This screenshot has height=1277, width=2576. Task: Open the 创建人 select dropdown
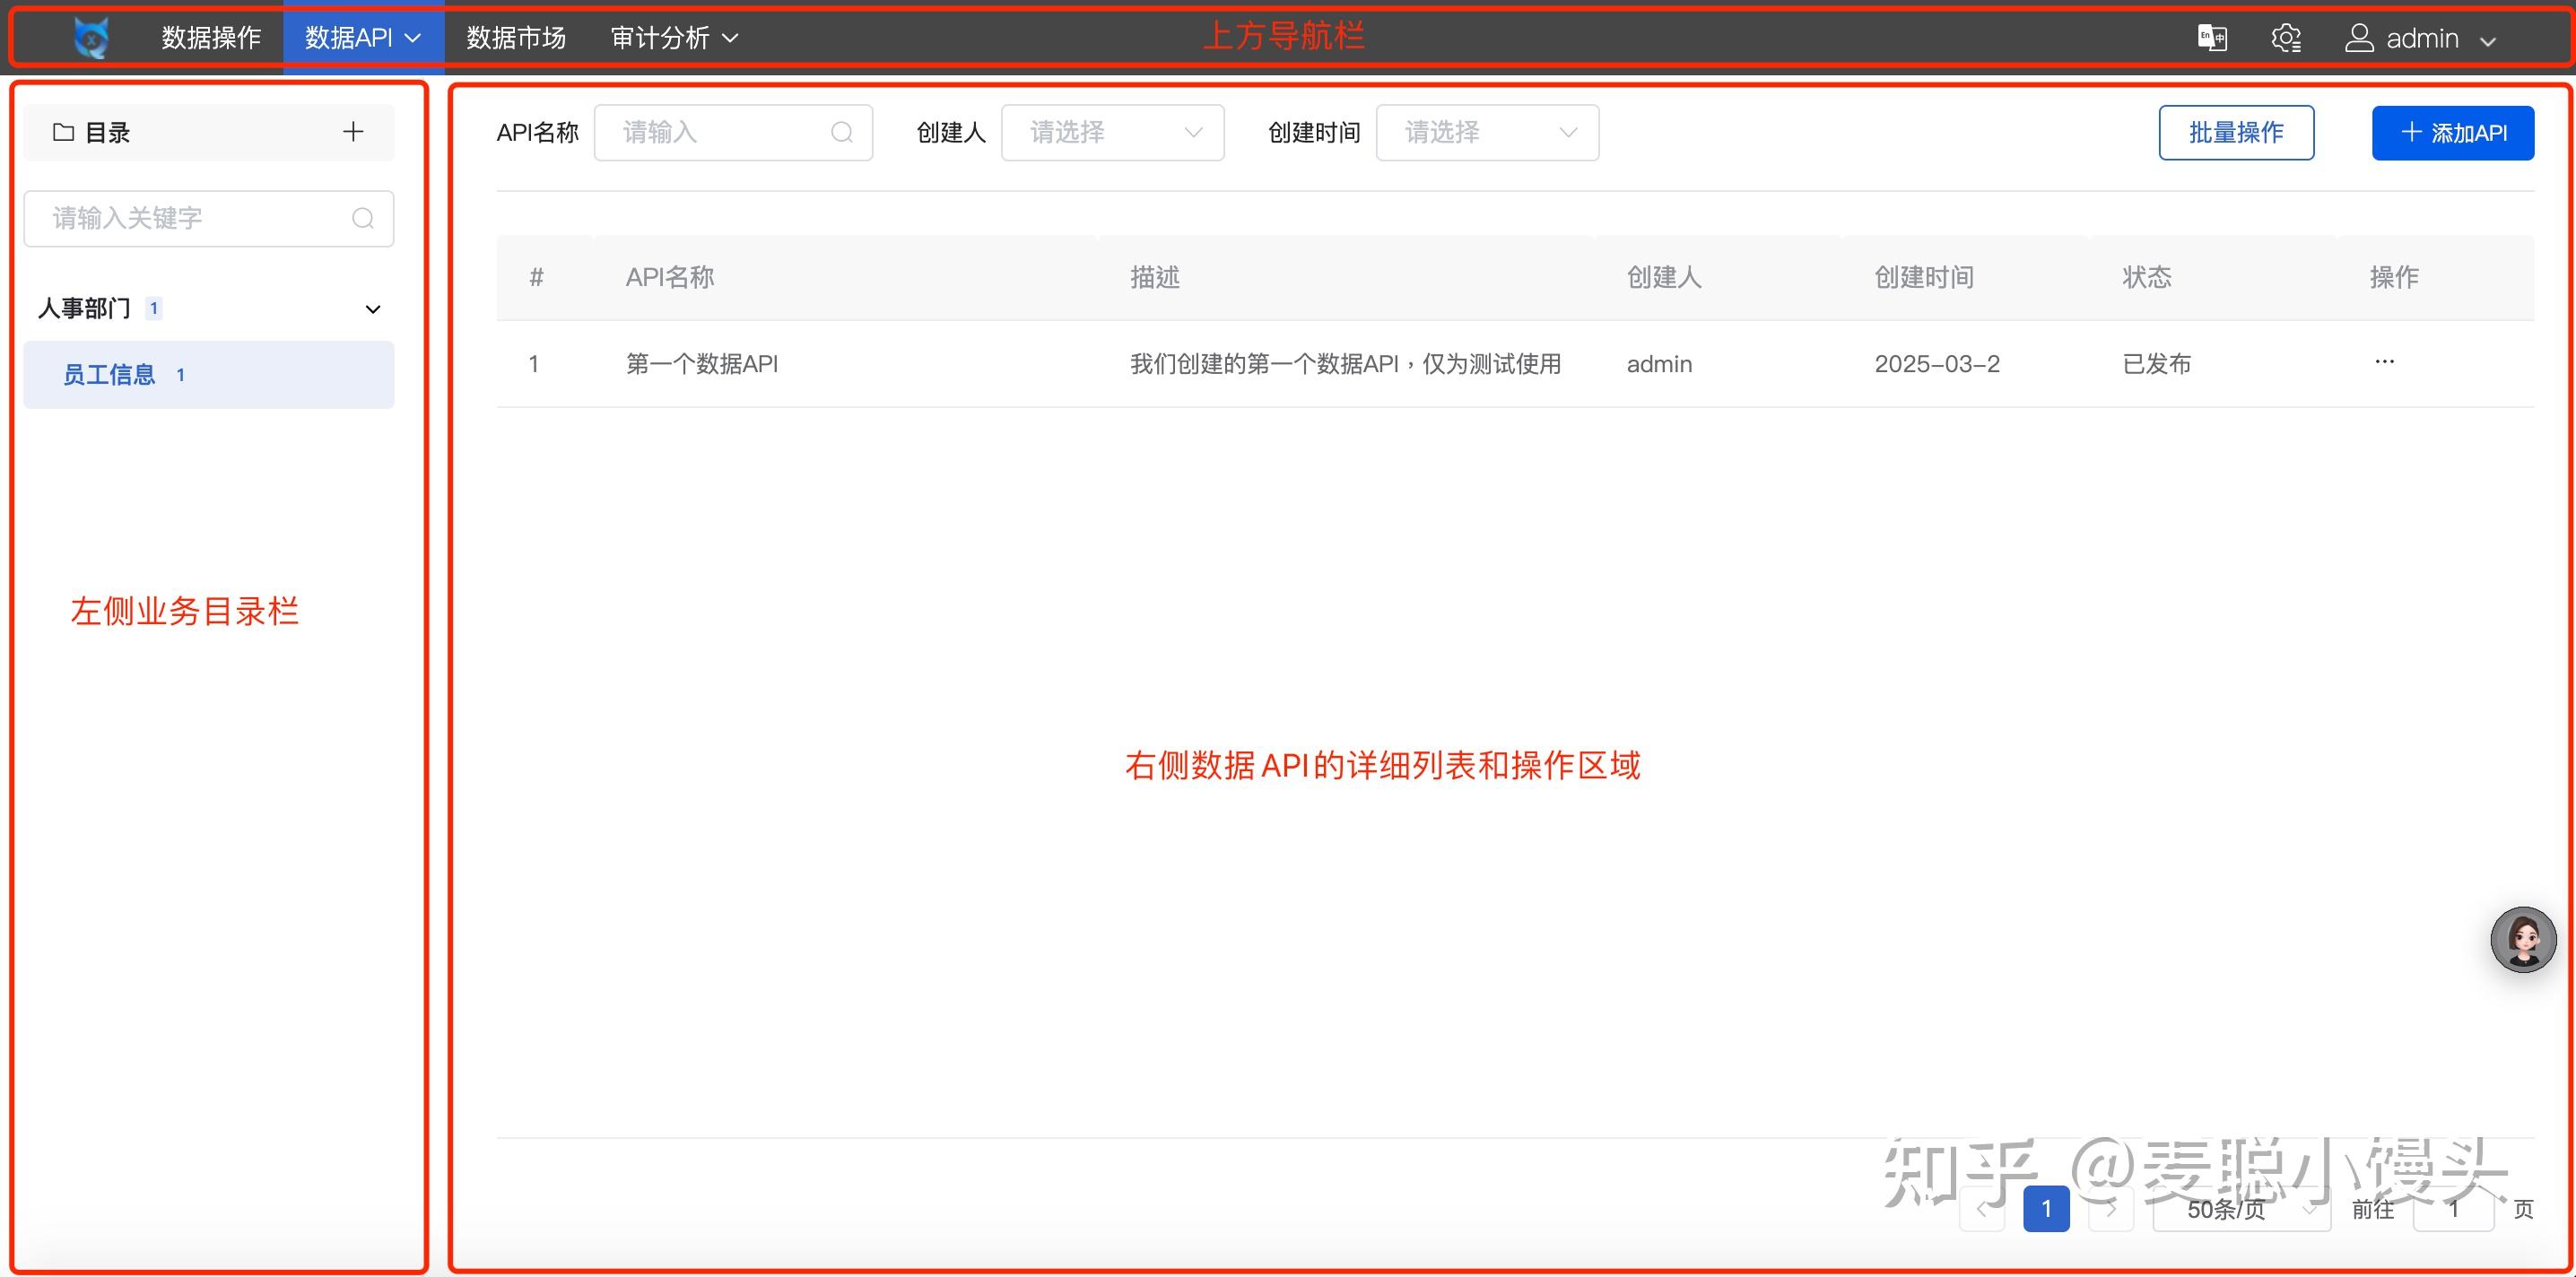click(1112, 132)
